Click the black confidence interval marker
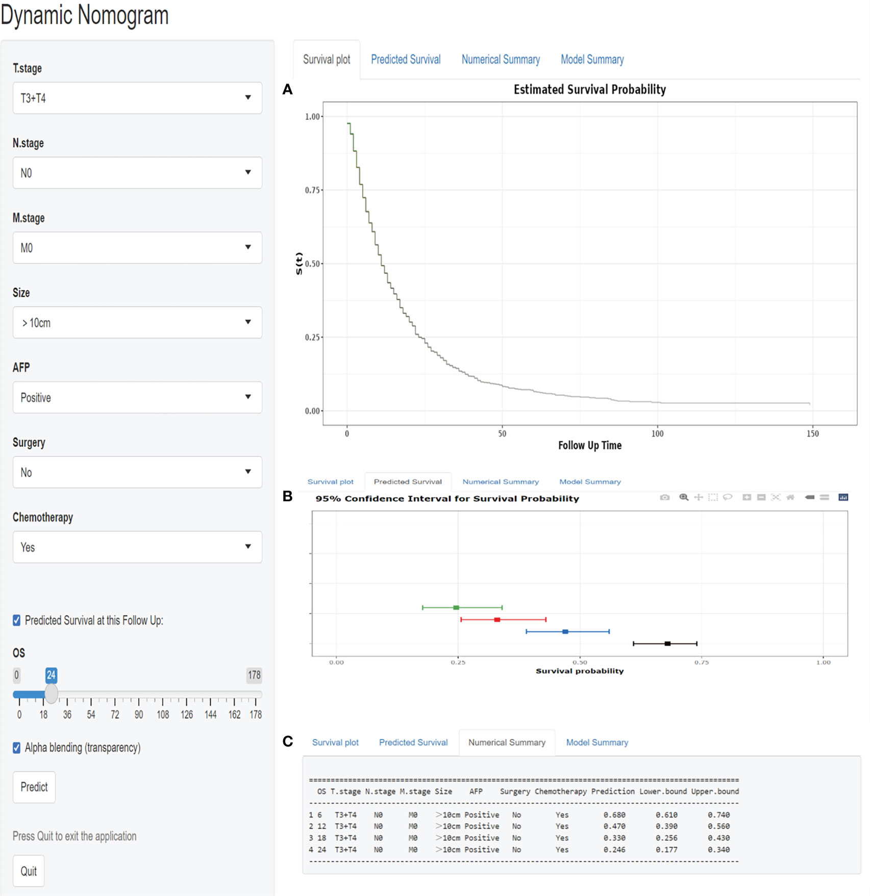Image resolution: width=870 pixels, height=896 pixels. coord(667,644)
